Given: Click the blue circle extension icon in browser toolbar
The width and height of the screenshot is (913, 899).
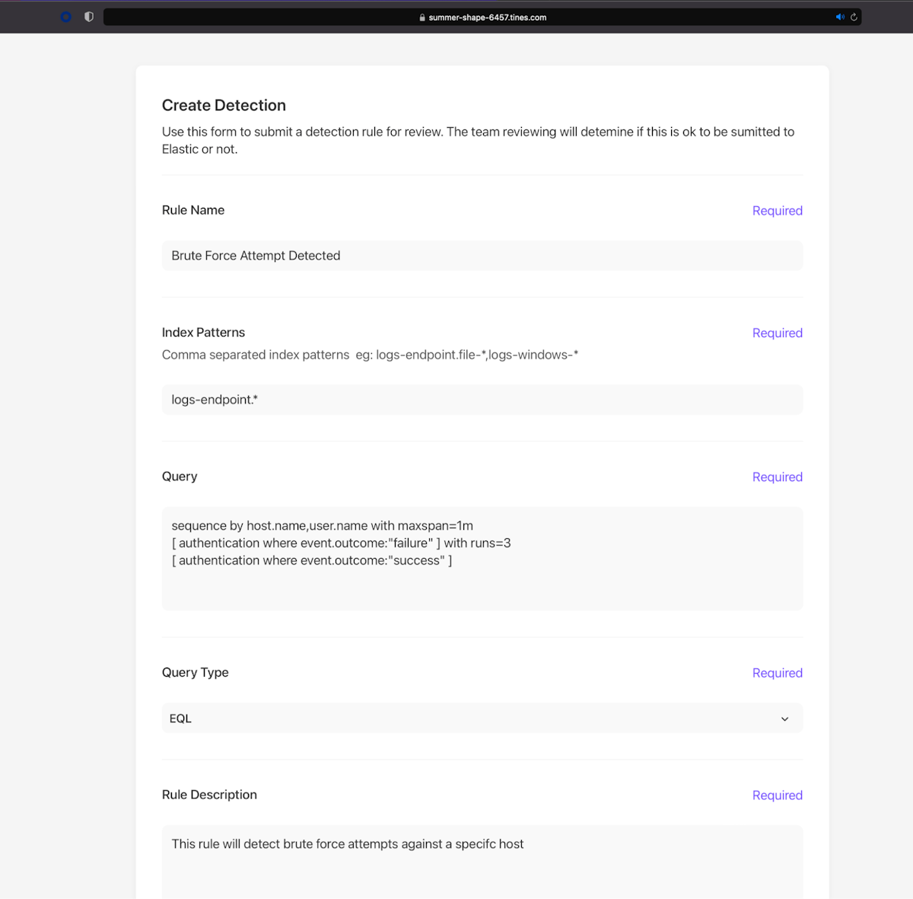Looking at the screenshot, I should (x=66, y=17).
